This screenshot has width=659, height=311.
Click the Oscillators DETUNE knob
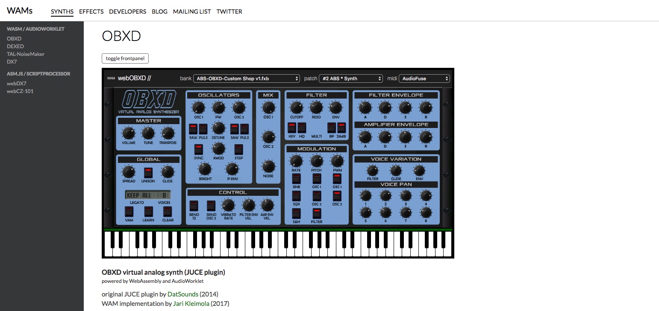[218, 128]
